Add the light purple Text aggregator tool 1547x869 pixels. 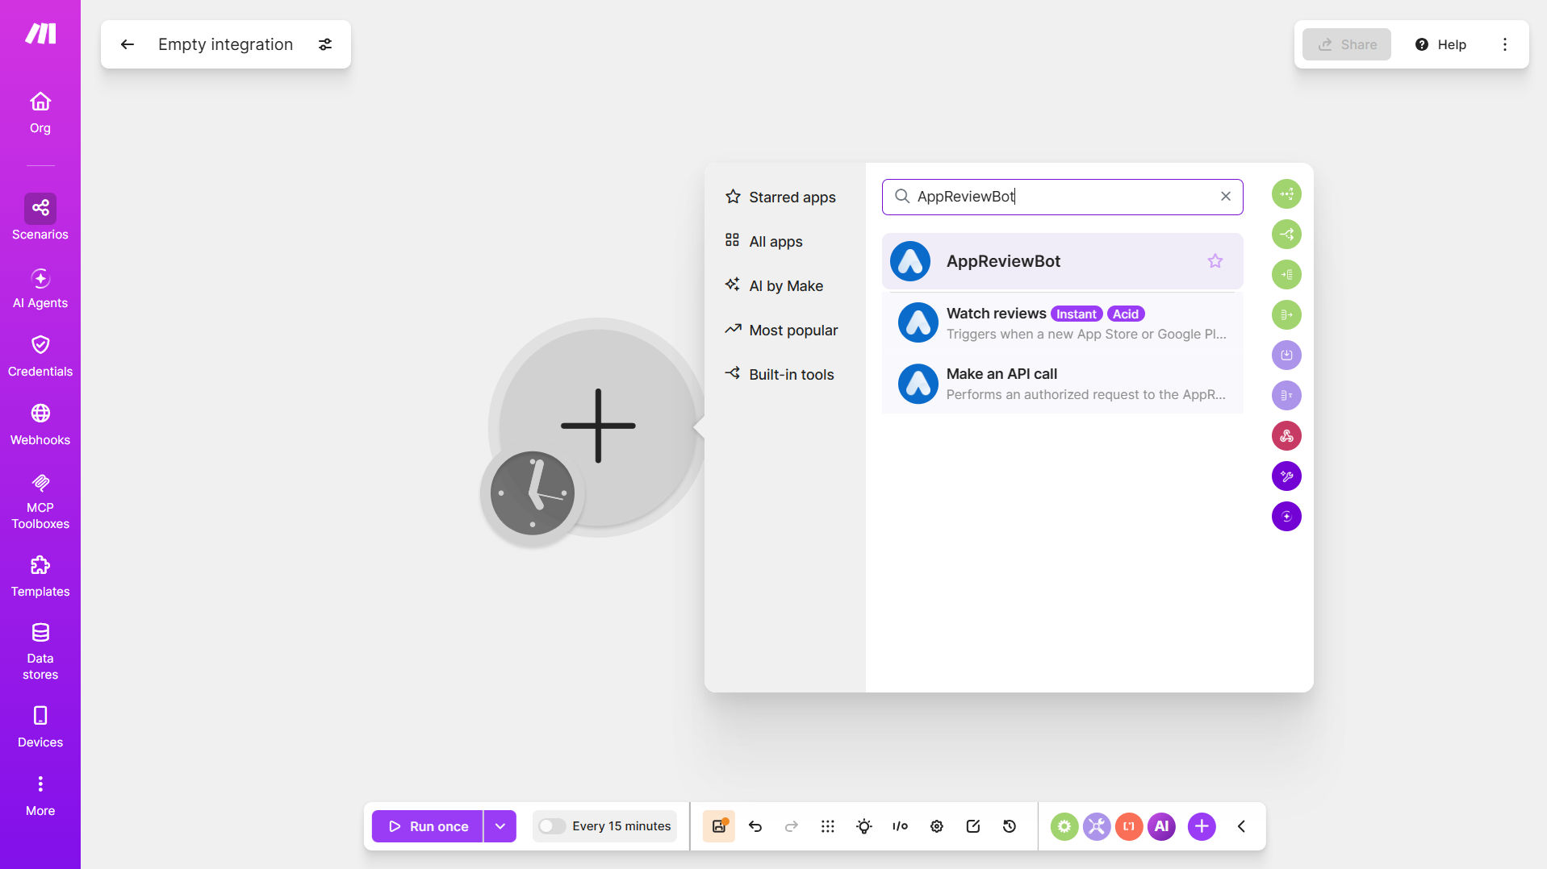[x=1286, y=396]
